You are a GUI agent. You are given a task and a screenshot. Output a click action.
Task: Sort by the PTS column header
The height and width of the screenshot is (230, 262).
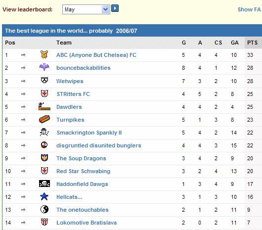coord(253,43)
